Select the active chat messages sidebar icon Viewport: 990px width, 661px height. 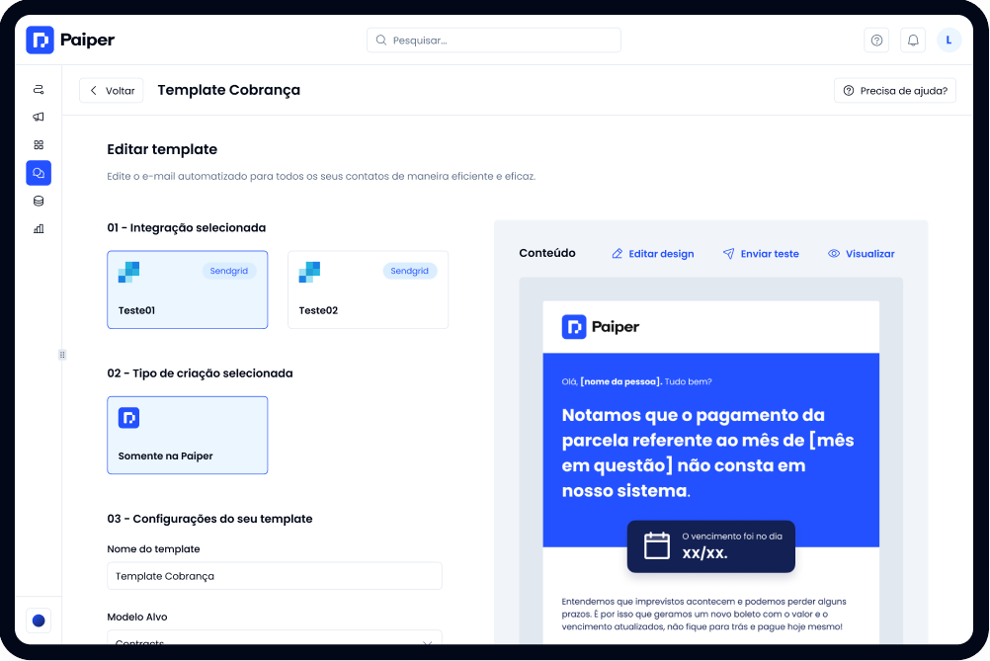point(39,173)
